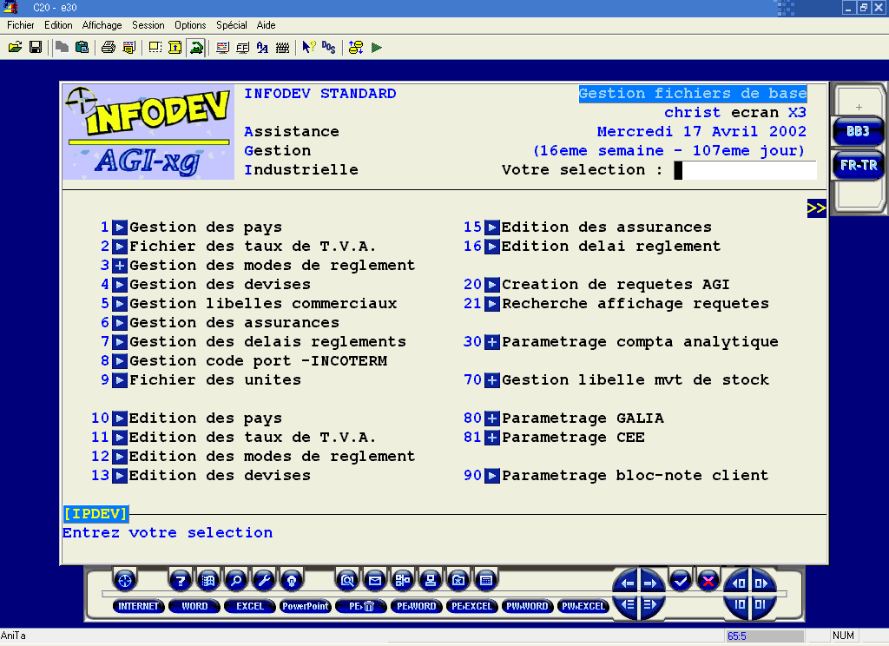Click the dashed rectangle selection toolbar icon

155,47
